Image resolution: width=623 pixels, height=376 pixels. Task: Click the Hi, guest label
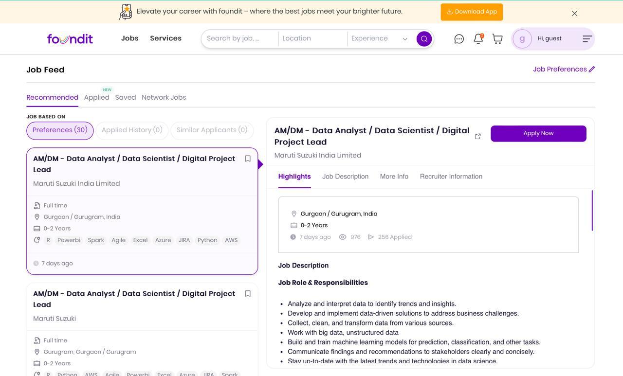(550, 38)
